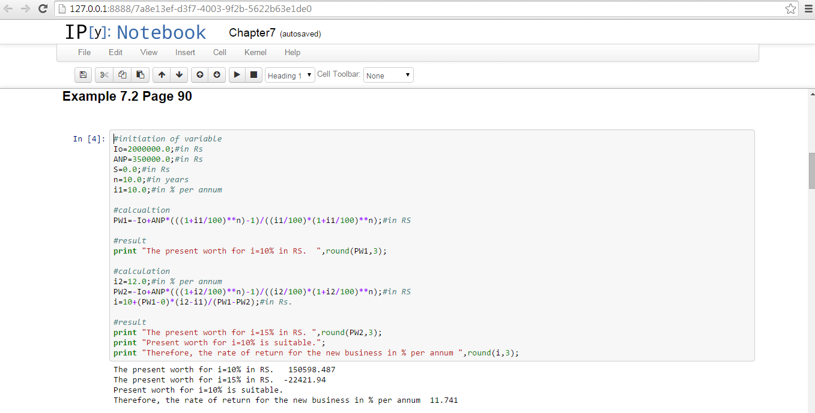Open the Insert menu
Screen dimensions: 815x413
coord(185,52)
